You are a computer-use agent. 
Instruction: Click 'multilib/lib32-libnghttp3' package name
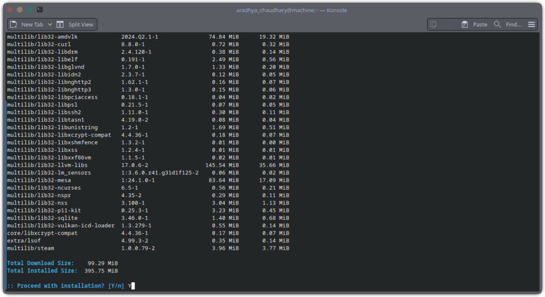coord(49,89)
